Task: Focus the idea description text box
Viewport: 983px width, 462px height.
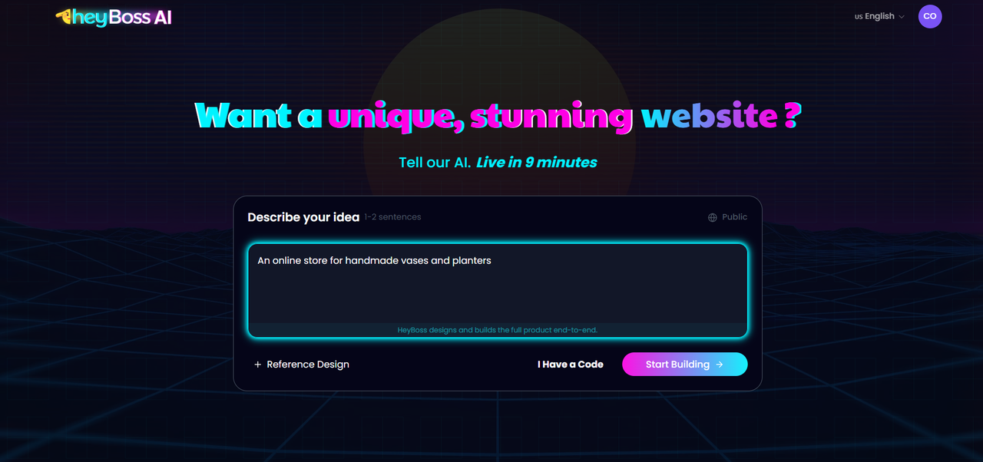Action: click(498, 291)
